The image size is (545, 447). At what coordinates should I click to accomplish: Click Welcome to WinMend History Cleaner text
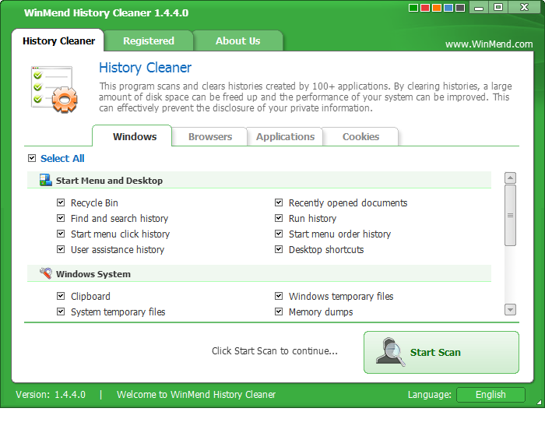(x=196, y=395)
